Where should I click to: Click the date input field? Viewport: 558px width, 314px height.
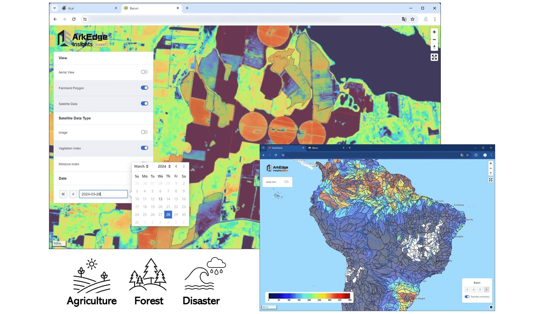(103, 194)
